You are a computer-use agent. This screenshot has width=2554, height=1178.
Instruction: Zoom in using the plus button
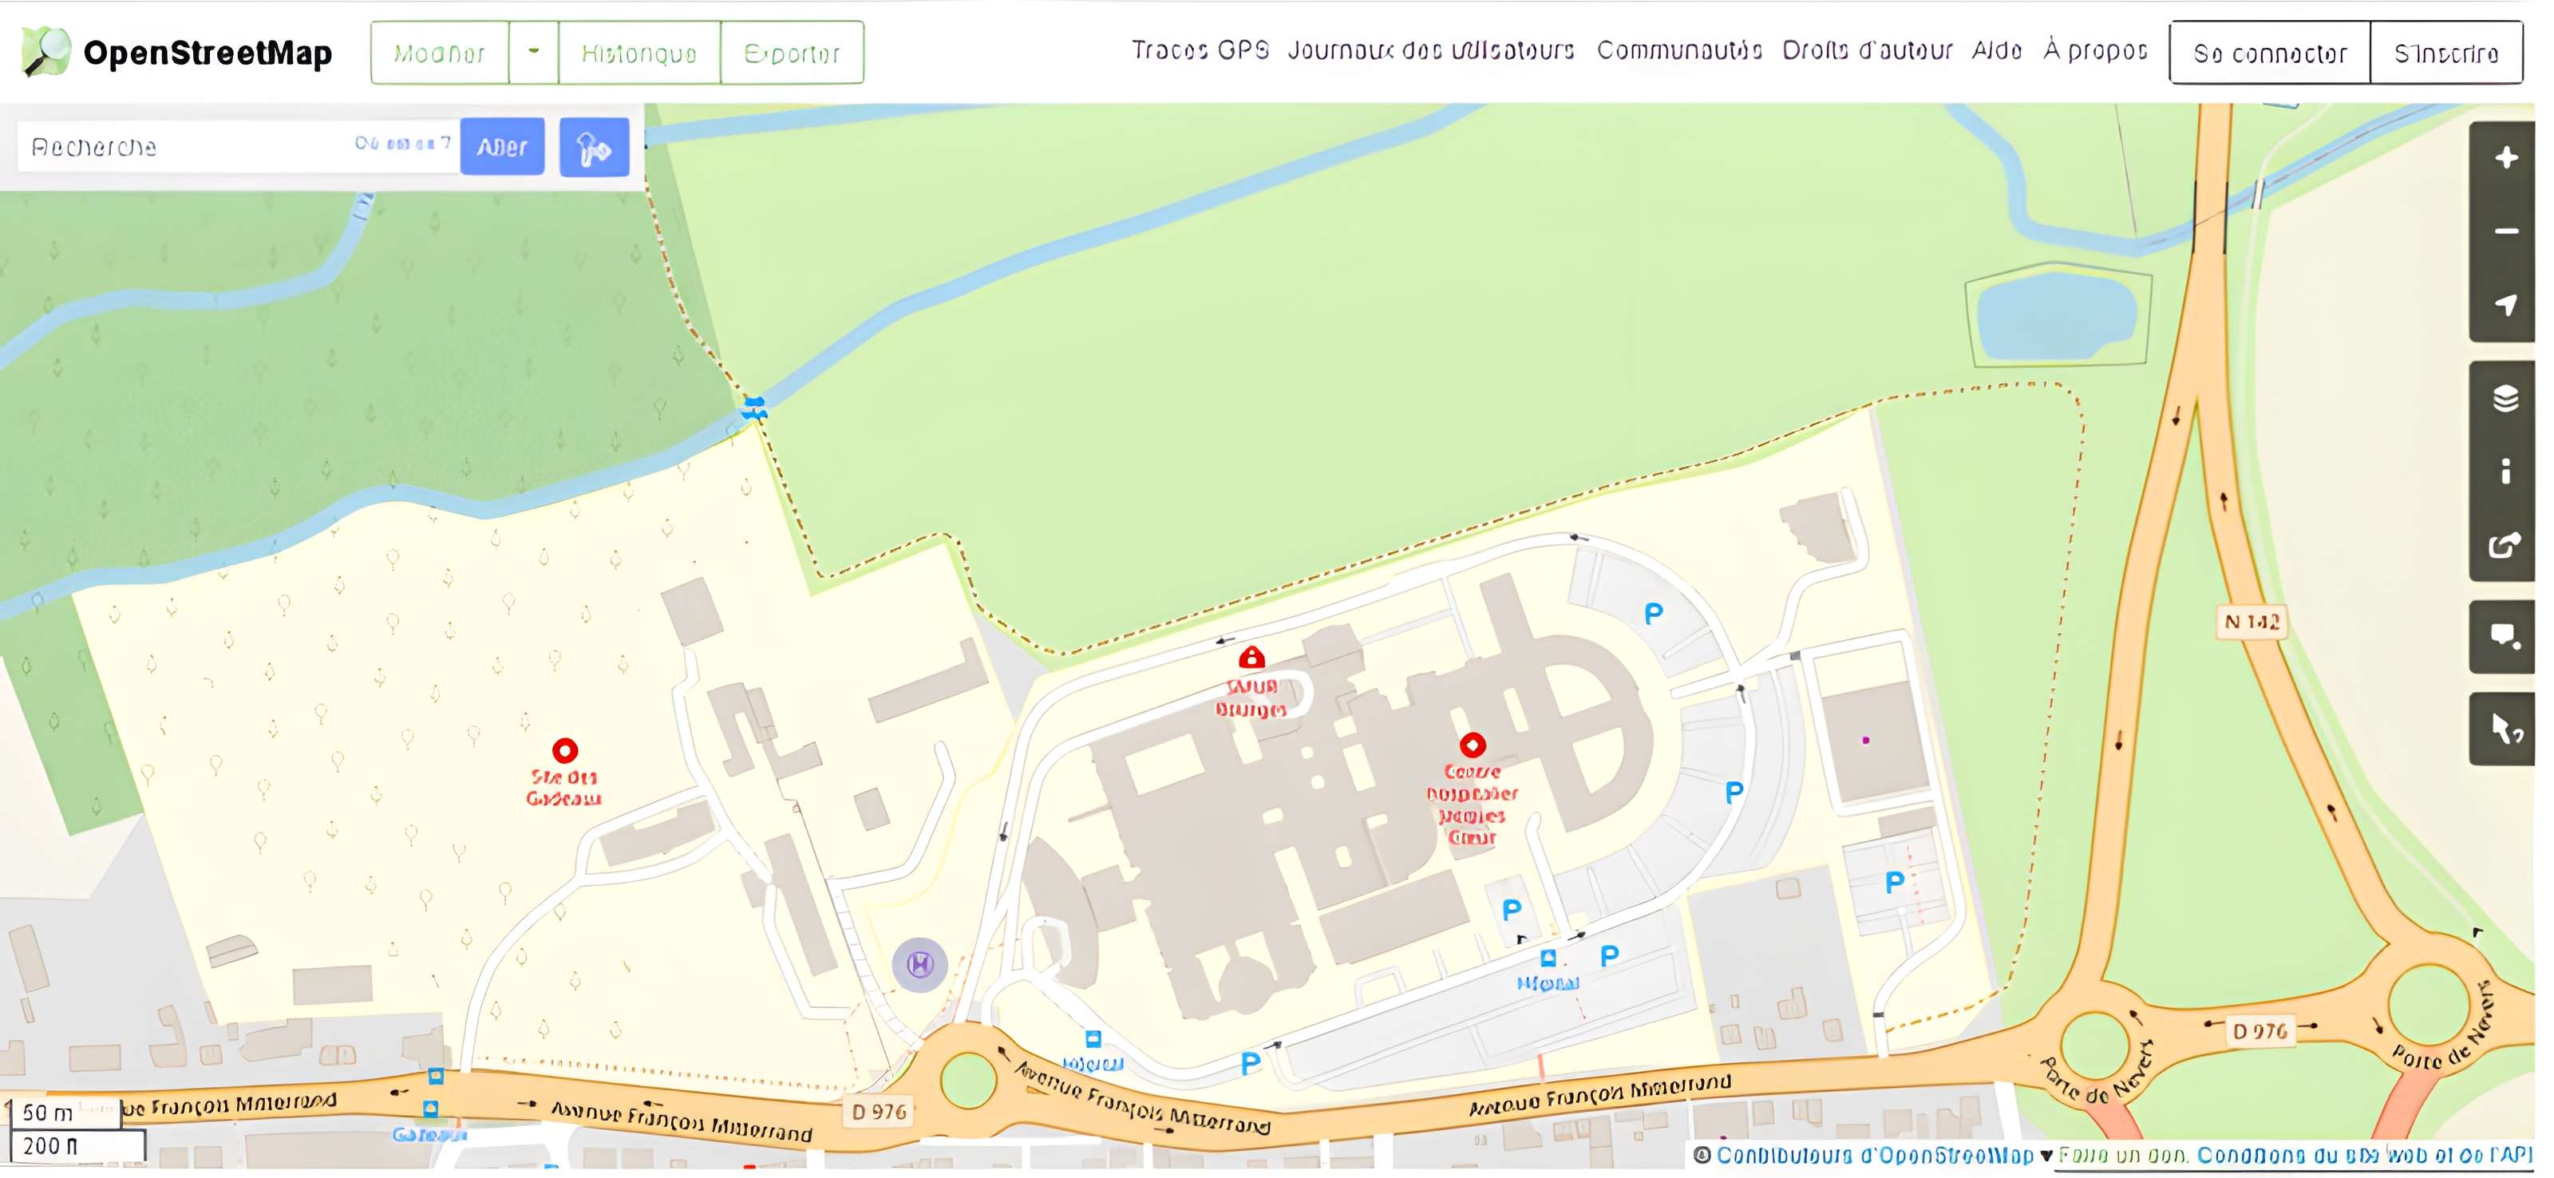pos(2505,158)
